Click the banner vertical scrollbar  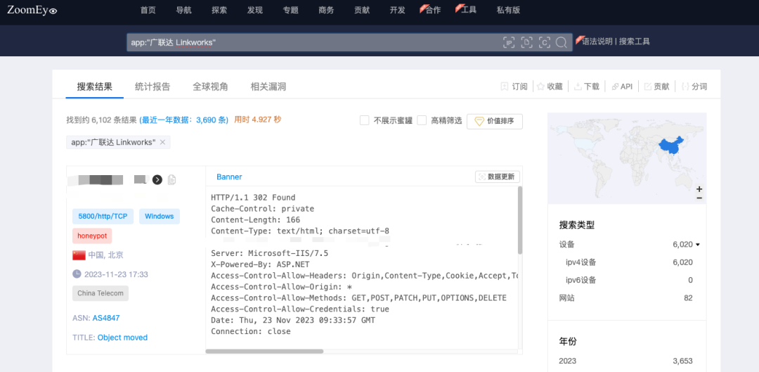[520, 220]
